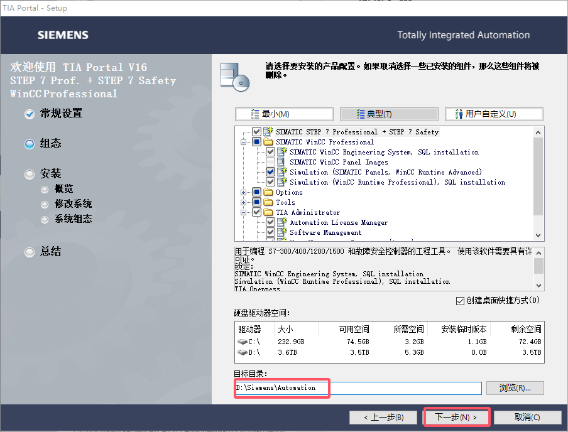Expand the Tools tree node
Image resolution: width=568 pixels, height=432 pixels.
[243, 202]
